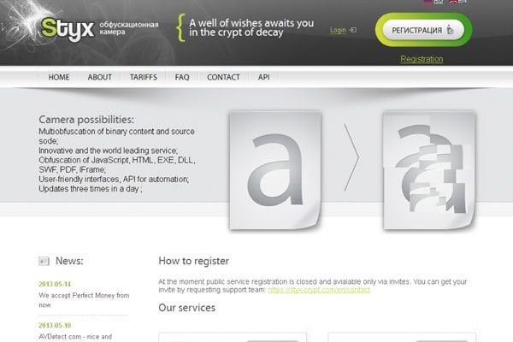The image size is (513, 342).
Task: Click the News section icon
Action: (x=44, y=261)
